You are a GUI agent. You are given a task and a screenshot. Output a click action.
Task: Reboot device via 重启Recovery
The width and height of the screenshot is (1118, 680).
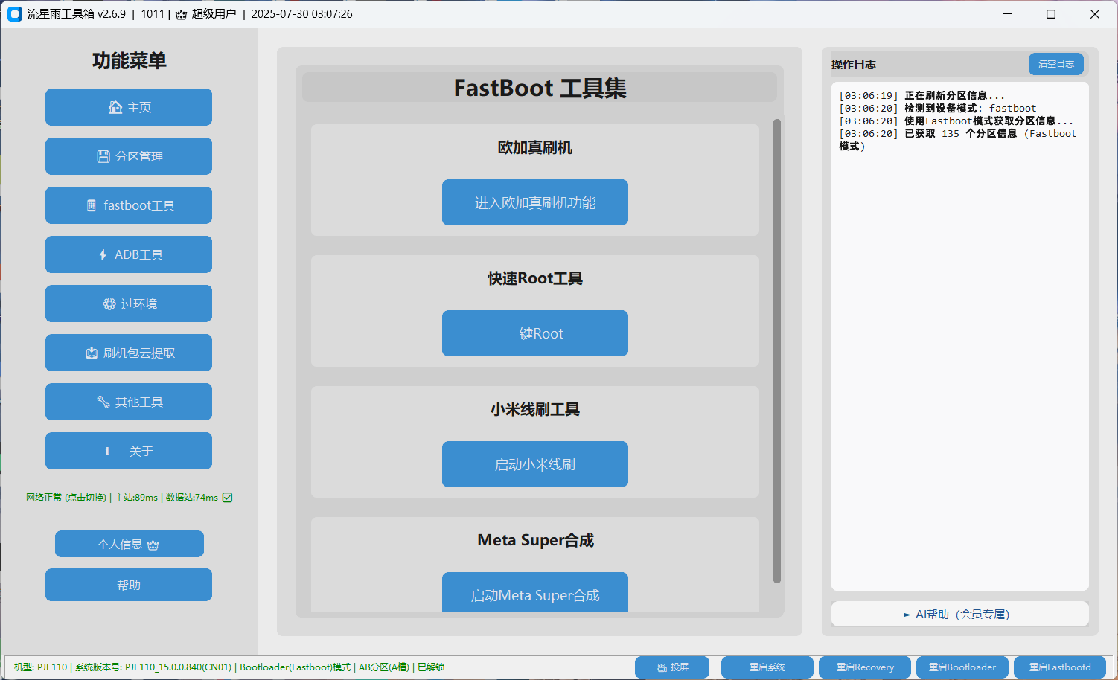864,667
